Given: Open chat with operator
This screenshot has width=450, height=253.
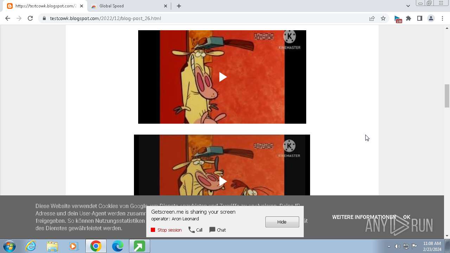Looking at the screenshot, I should pos(218,230).
